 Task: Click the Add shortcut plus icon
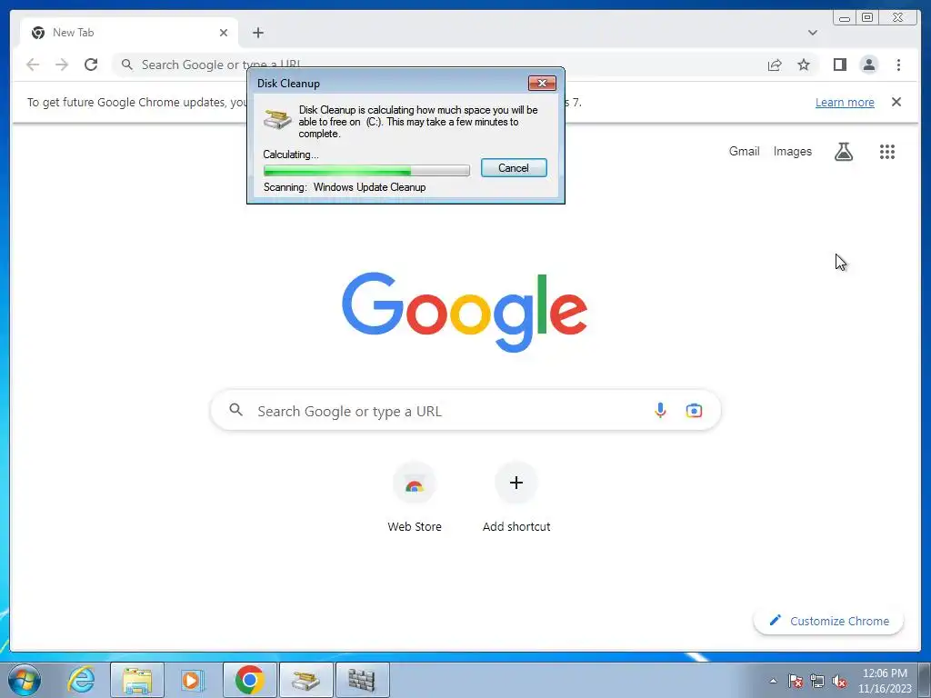516,483
